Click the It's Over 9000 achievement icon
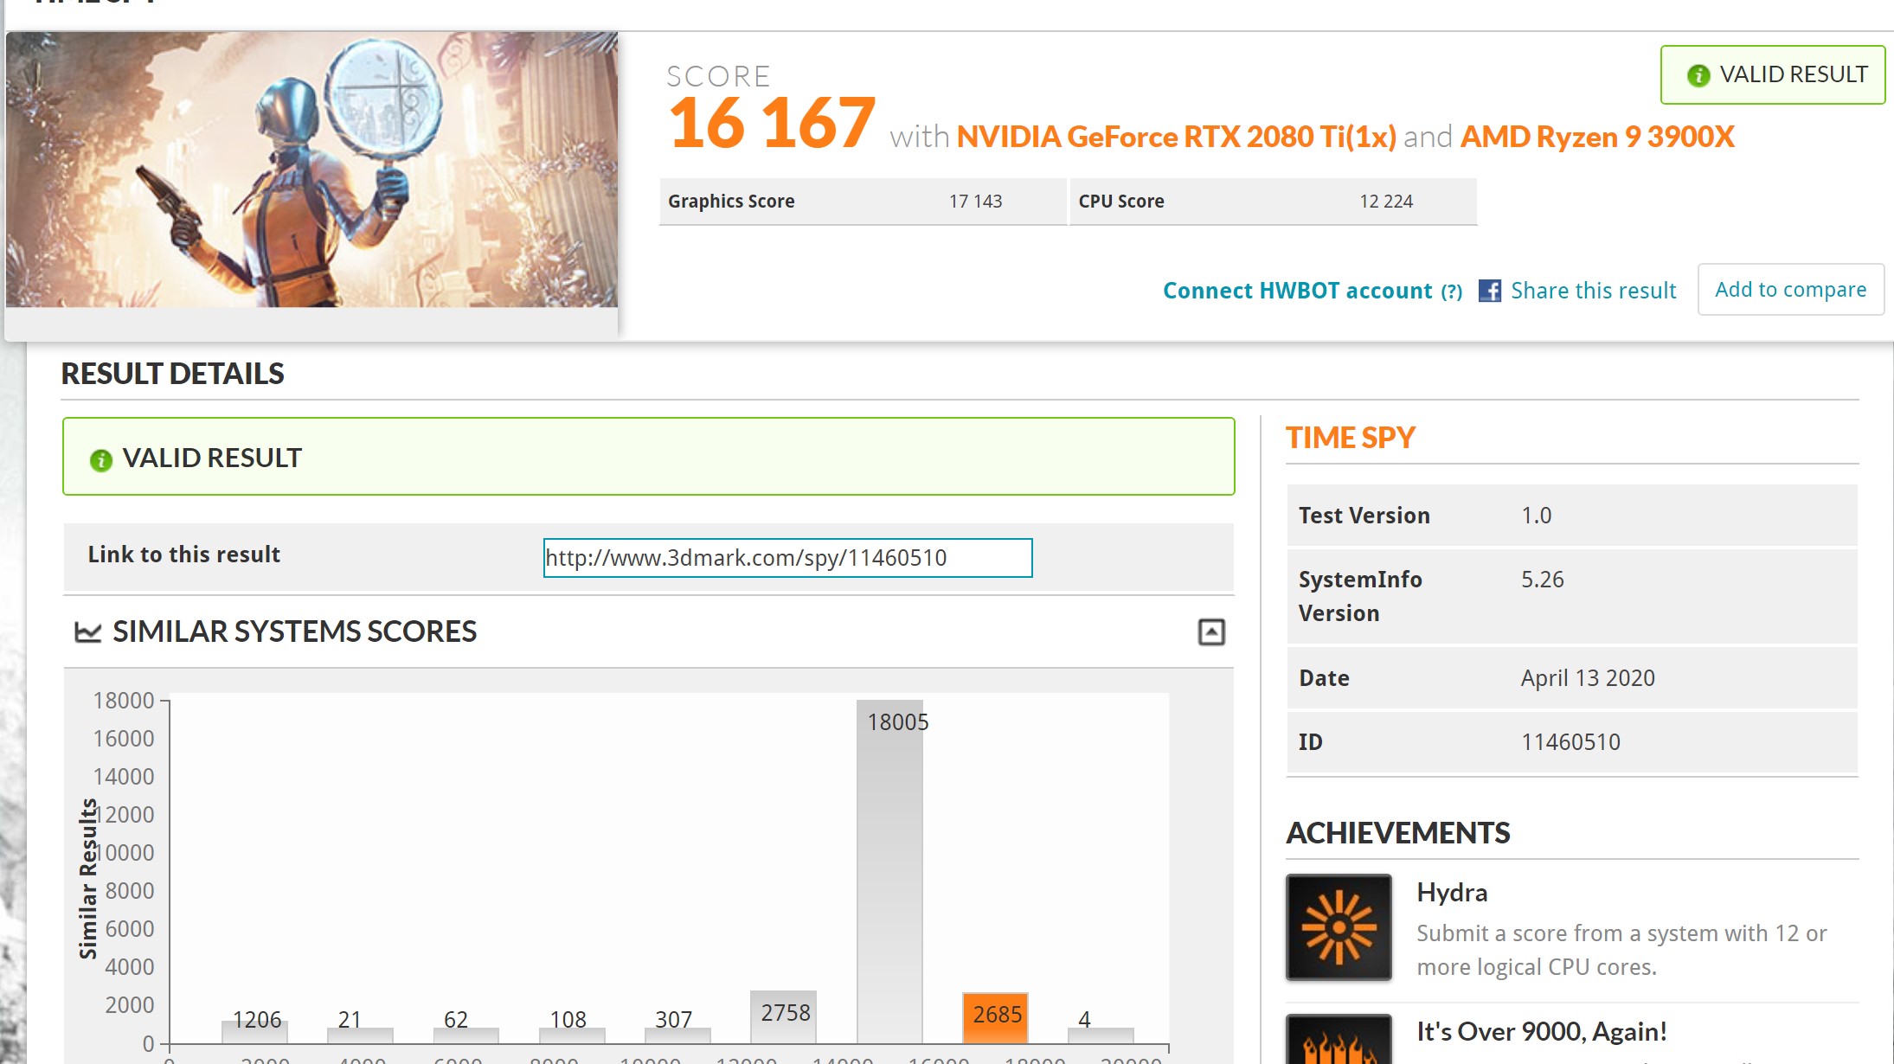Viewport: 1894px width, 1064px height. (1339, 1039)
